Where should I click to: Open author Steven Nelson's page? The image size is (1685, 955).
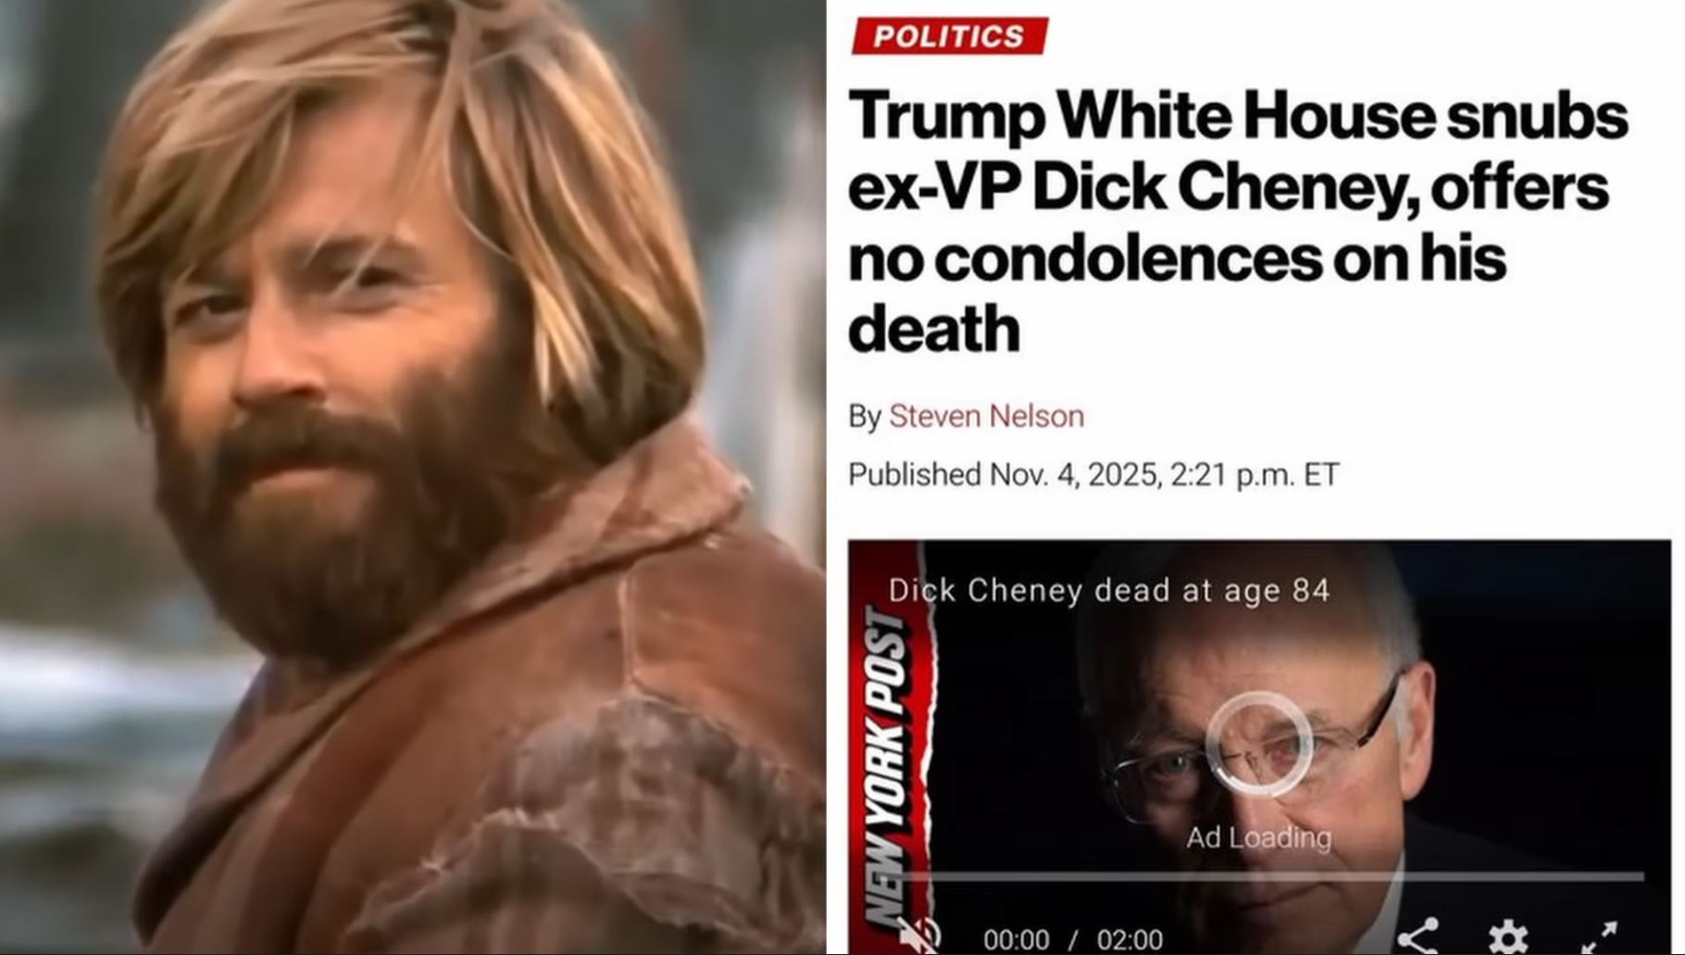986,416
